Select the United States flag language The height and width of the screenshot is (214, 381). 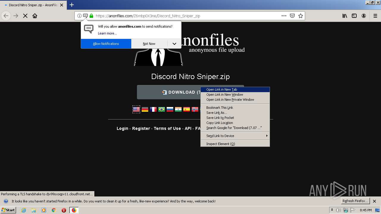click(136, 109)
